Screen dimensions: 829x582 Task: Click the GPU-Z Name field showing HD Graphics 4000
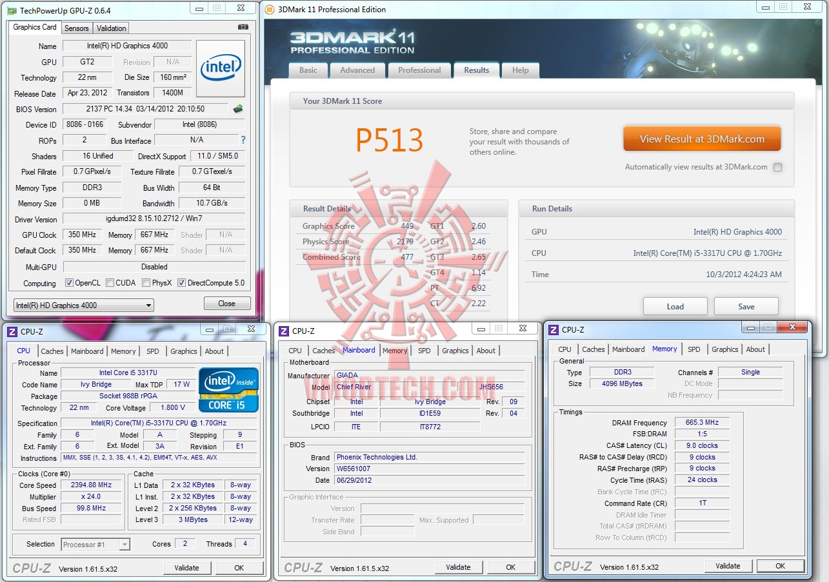click(x=127, y=46)
